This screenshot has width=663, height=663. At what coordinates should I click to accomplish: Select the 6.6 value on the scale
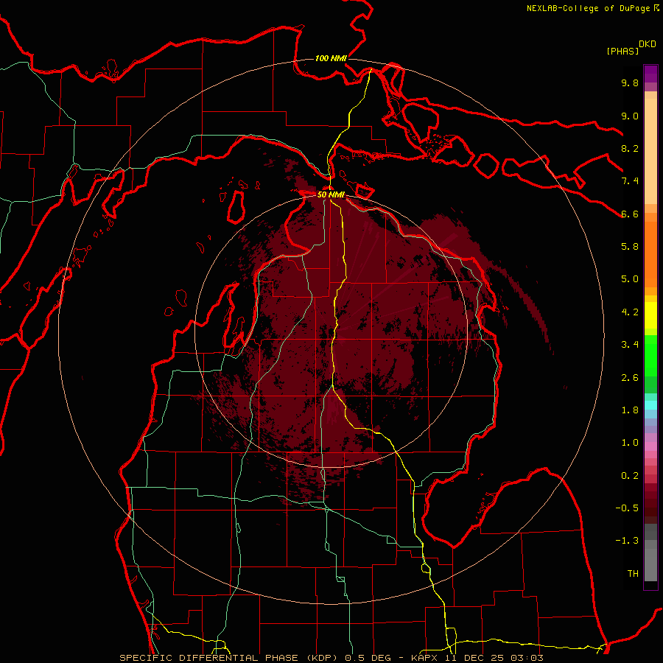[x=630, y=214]
